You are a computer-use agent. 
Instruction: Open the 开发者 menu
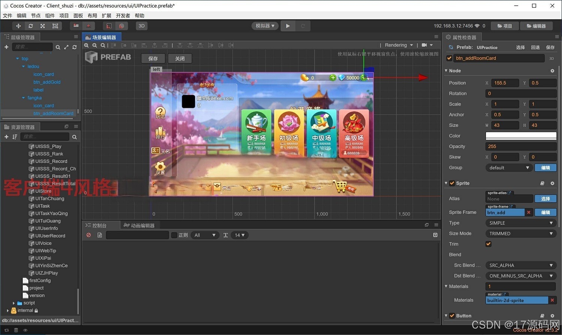point(123,15)
